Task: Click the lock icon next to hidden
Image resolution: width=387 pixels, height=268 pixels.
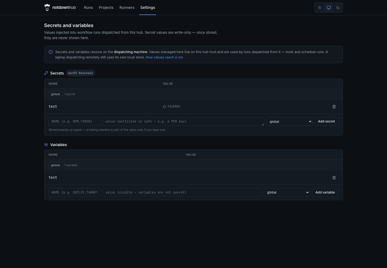Action: click(x=164, y=106)
